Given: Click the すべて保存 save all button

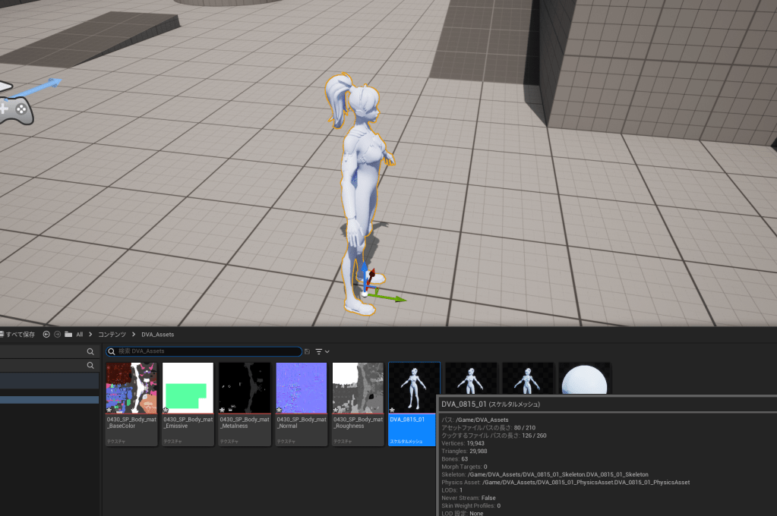Looking at the screenshot, I should (18, 334).
